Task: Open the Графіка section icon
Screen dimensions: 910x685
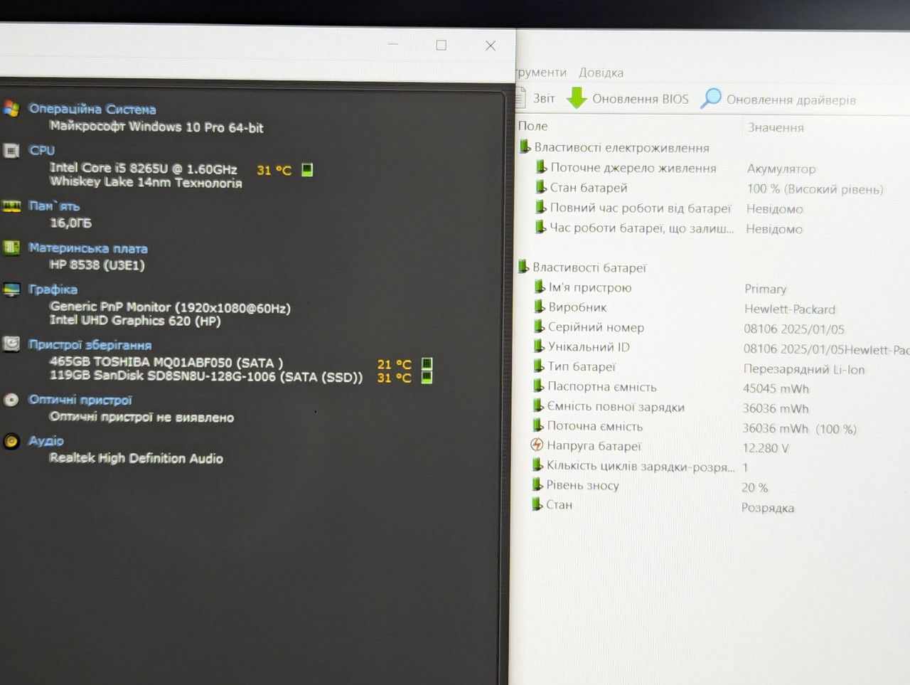Action: click(x=11, y=290)
